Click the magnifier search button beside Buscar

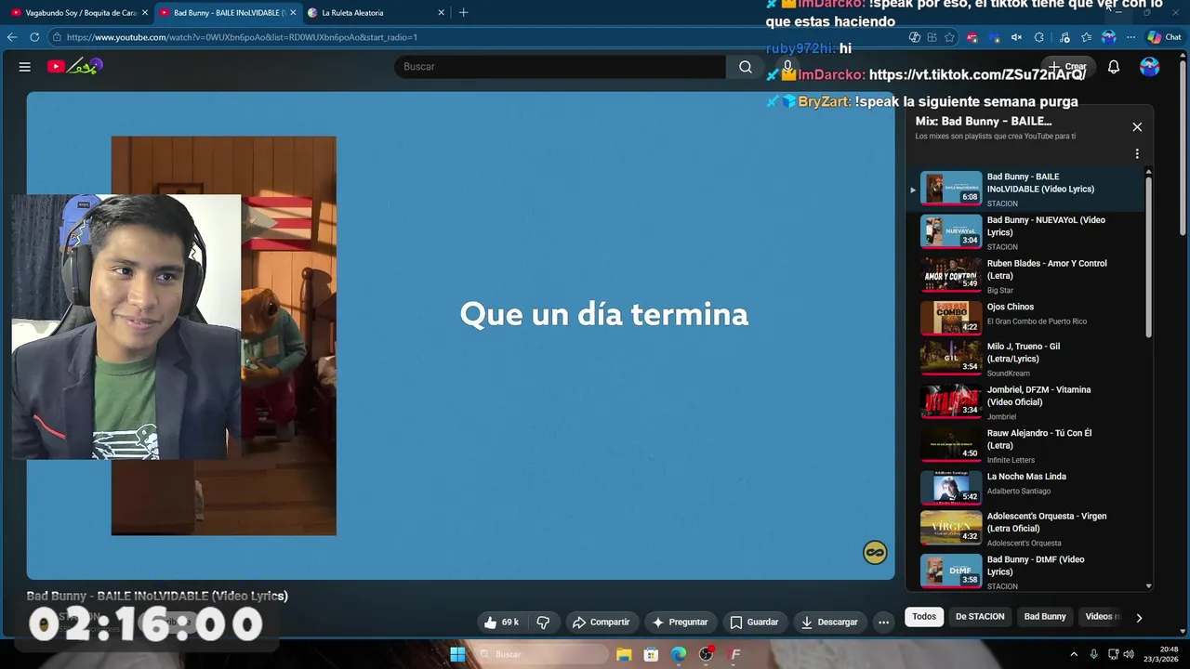tap(746, 67)
